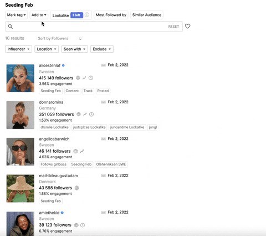Reset the search field
Screen dimensions: 266x236
pyautogui.click(x=173, y=27)
